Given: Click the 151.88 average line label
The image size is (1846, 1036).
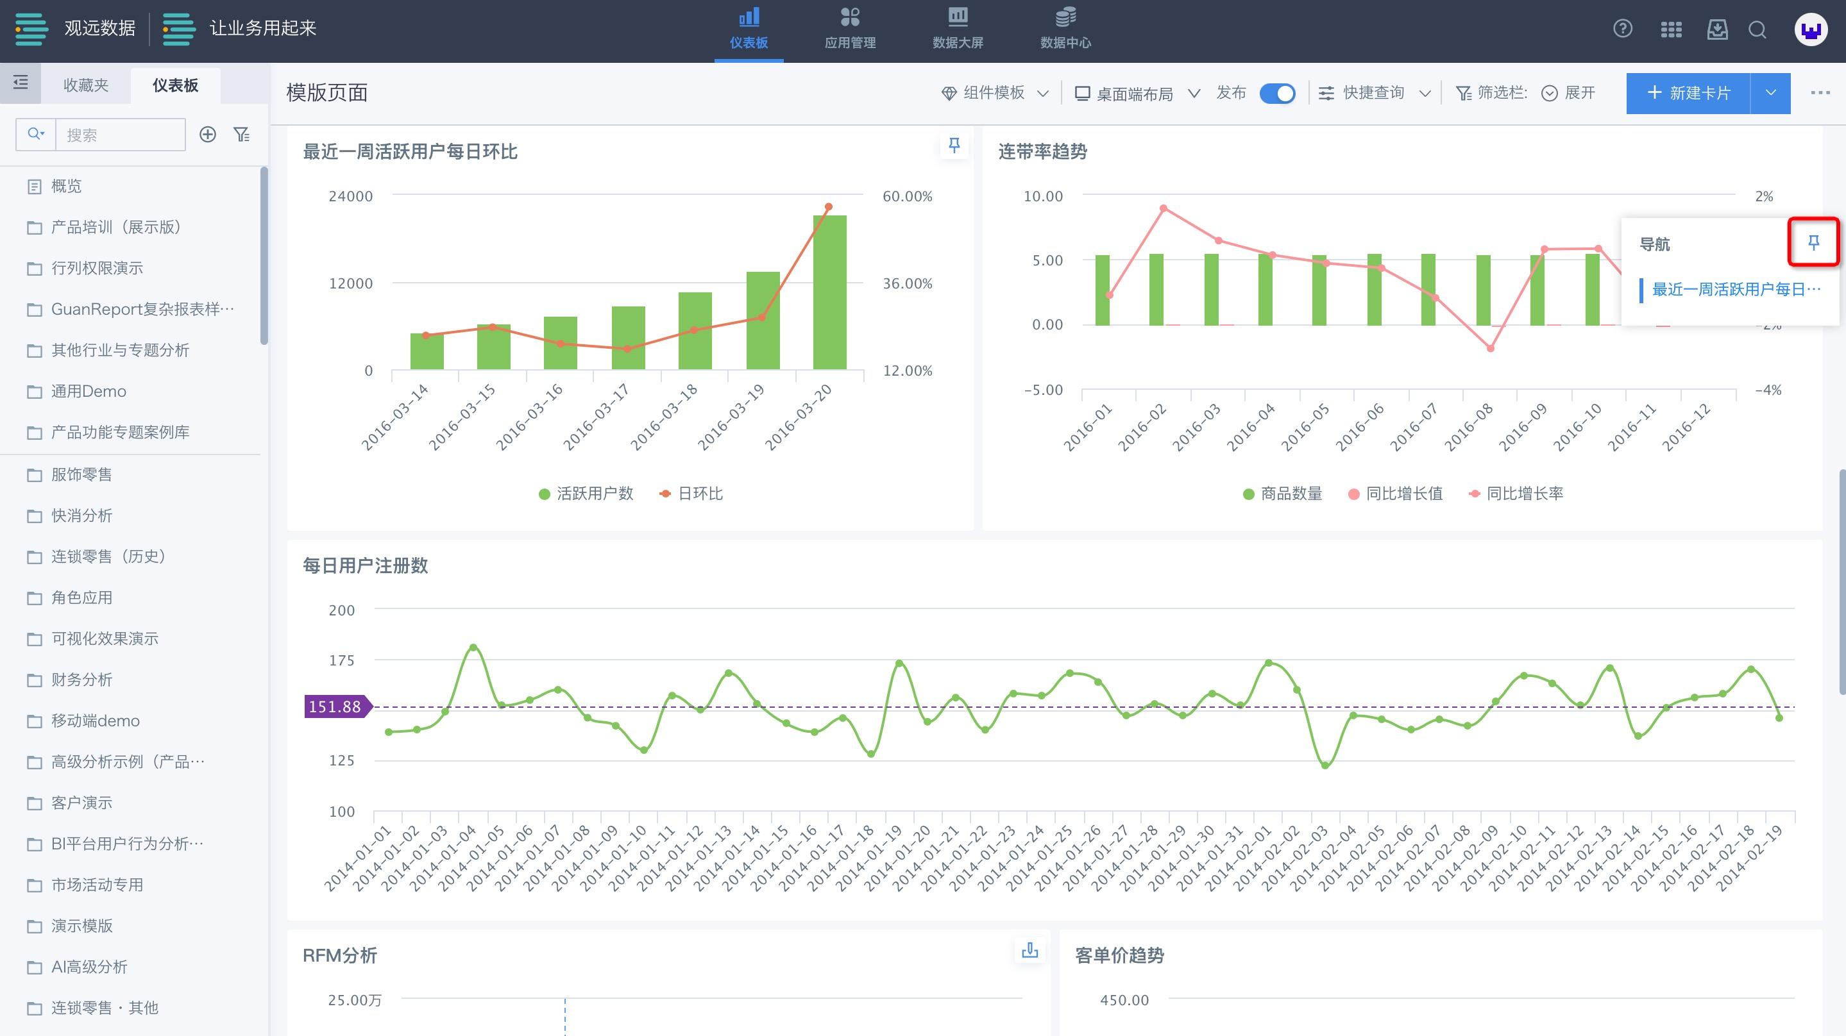Looking at the screenshot, I should [338, 706].
